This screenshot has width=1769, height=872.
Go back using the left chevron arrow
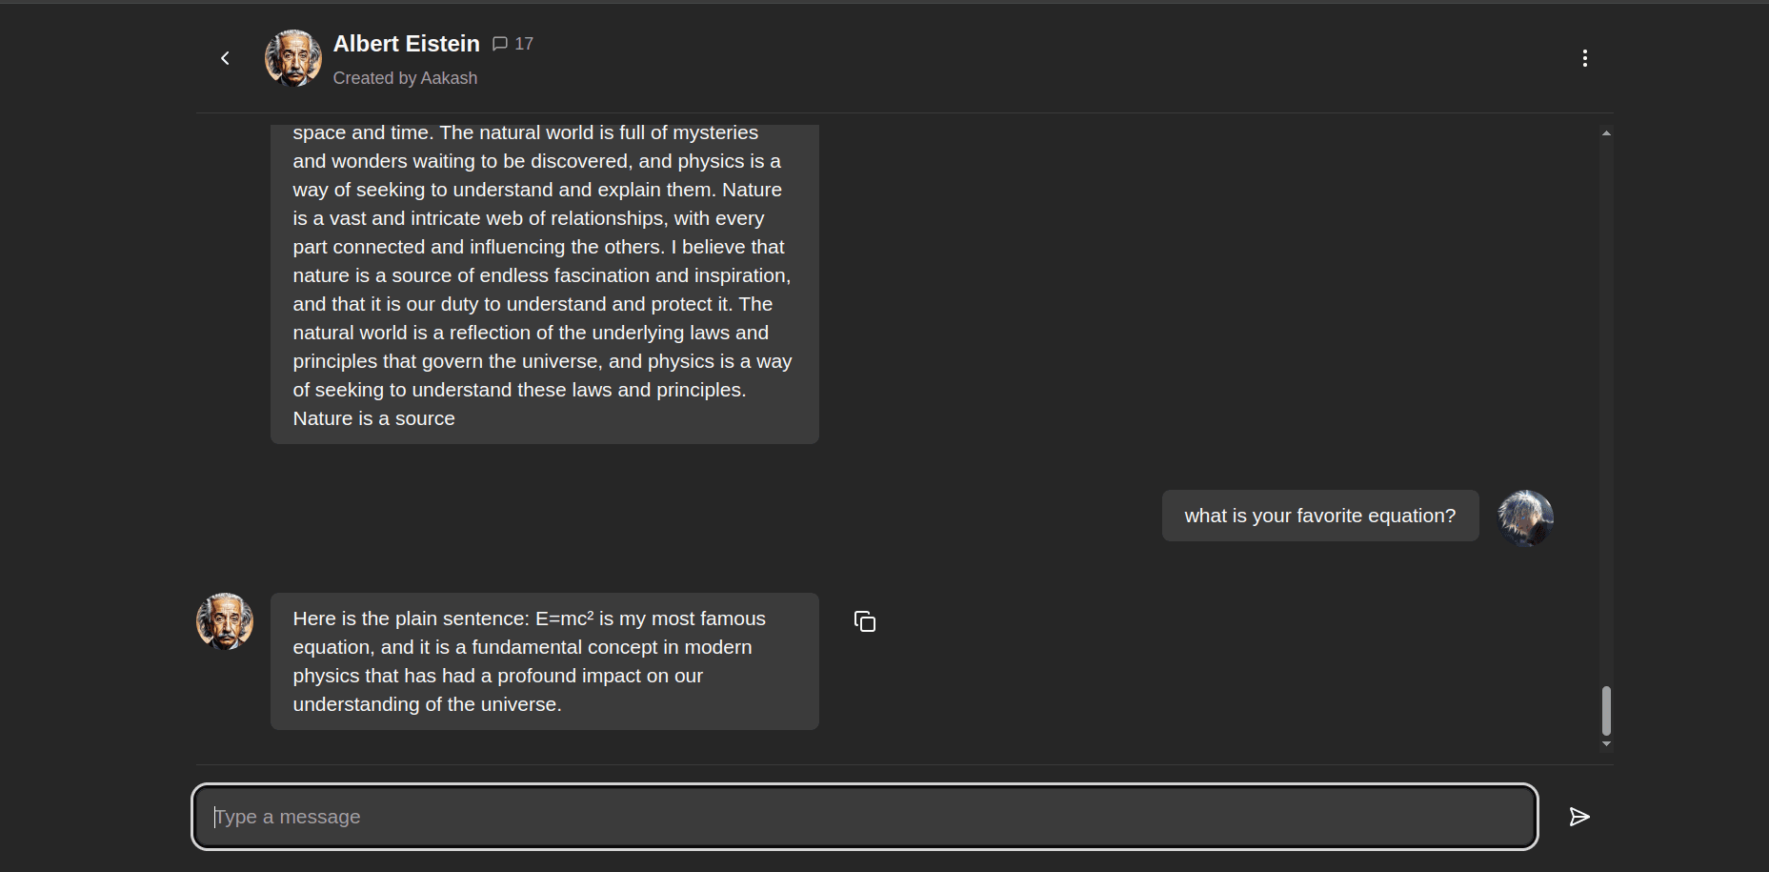coord(225,58)
